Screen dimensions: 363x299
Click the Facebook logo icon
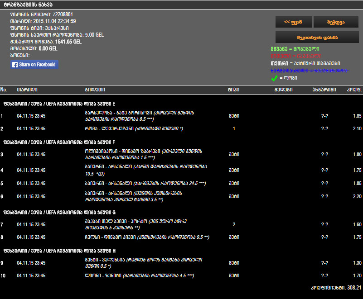click(15, 65)
